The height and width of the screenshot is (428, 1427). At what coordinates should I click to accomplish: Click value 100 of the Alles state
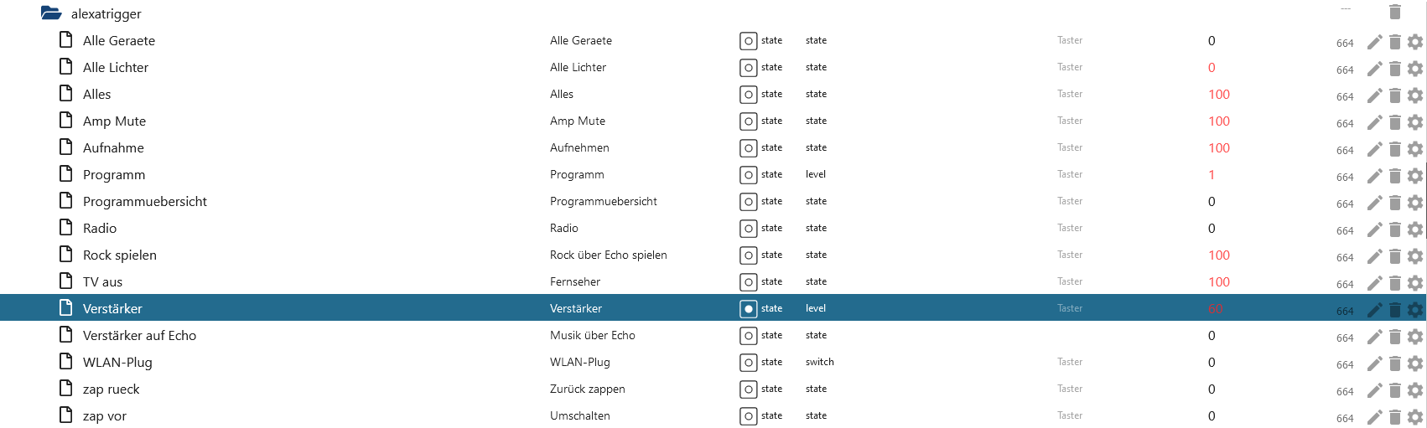click(1219, 95)
